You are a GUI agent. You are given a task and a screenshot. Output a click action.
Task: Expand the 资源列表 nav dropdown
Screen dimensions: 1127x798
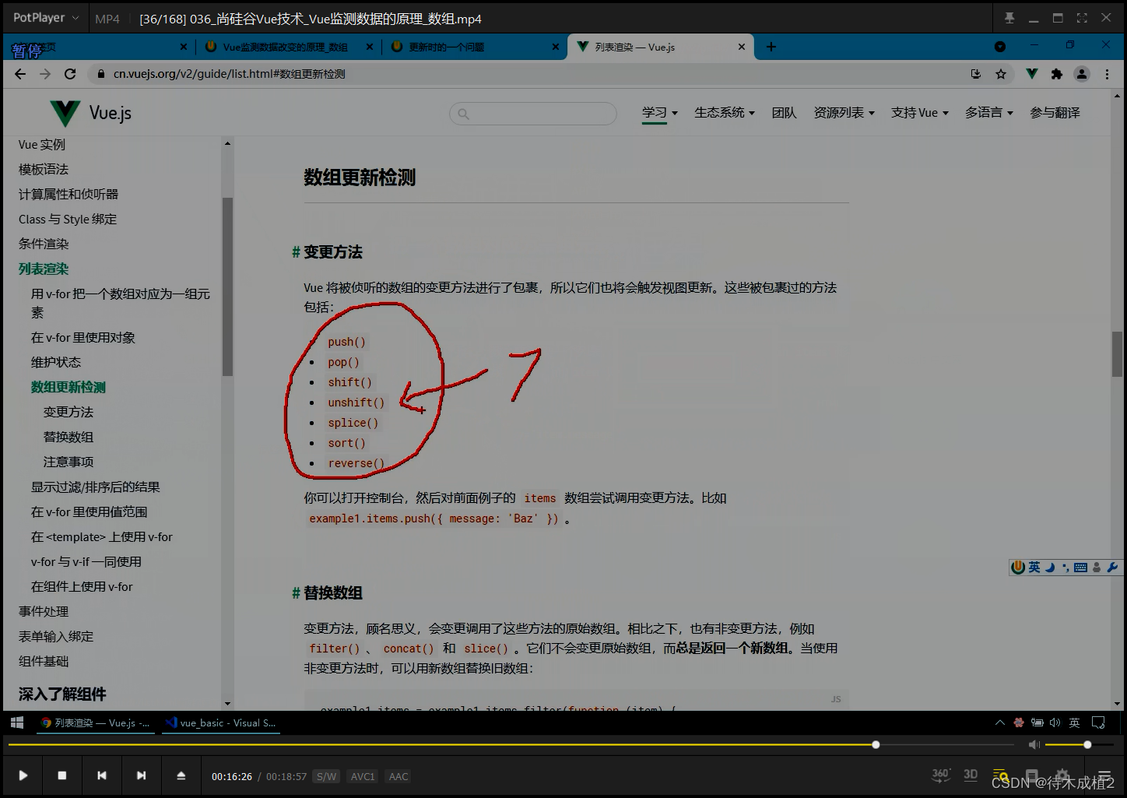tap(844, 113)
